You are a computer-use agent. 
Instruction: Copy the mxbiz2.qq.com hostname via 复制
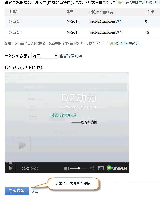[119, 33]
